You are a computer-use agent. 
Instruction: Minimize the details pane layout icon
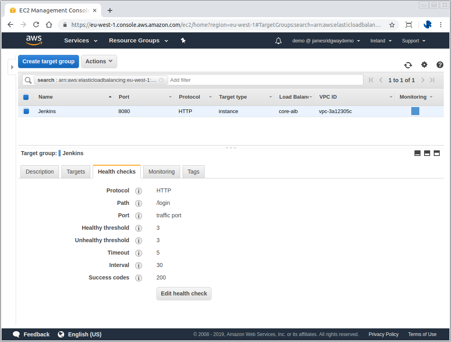pos(417,153)
